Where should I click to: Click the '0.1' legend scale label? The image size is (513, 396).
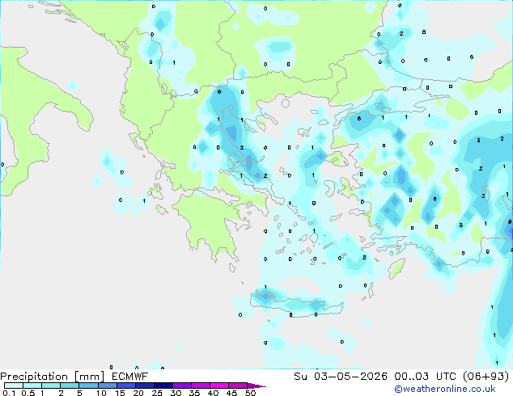9,393
